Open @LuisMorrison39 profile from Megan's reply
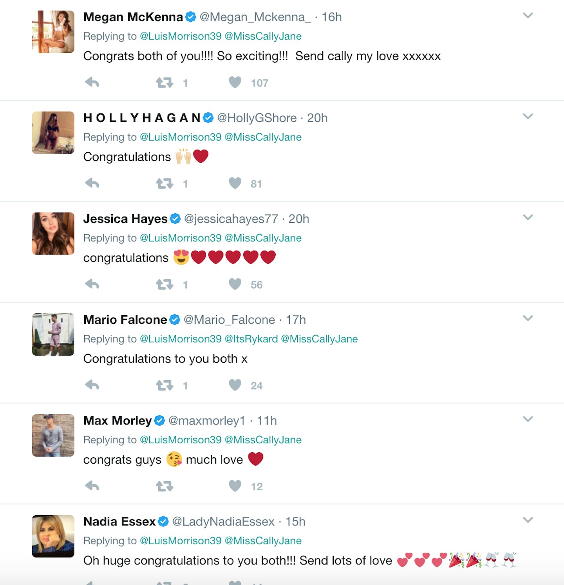564x585 pixels. [x=181, y=36]
